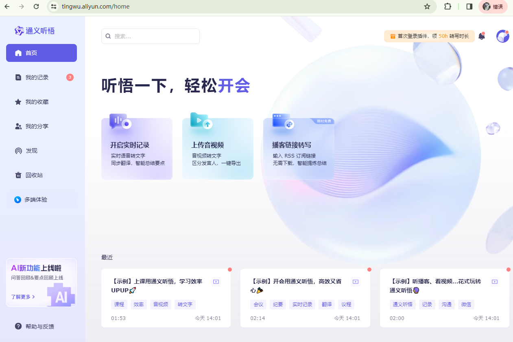The width and height of the screenshot is (513, 342).
Task: Open 我的收藏 in the sidebar
Action: coord(41,102)
